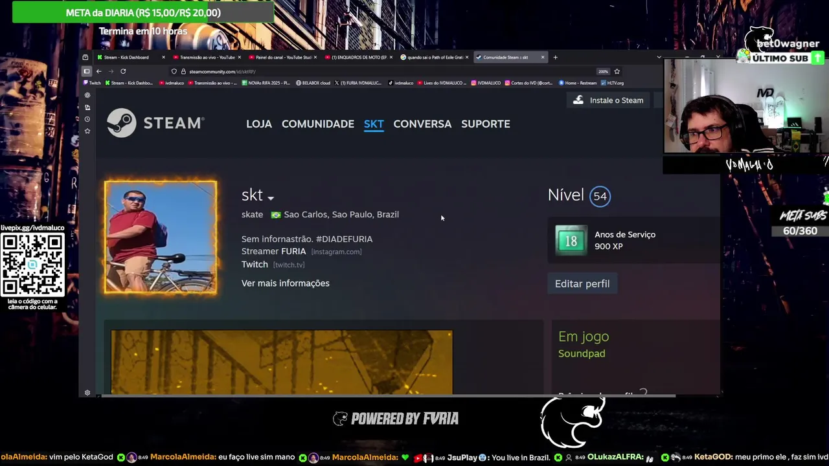This screenshot has height=466, width=829.
Task: Open the NOVAs RIFA 2025 bookmark
Action: [266, 83]
